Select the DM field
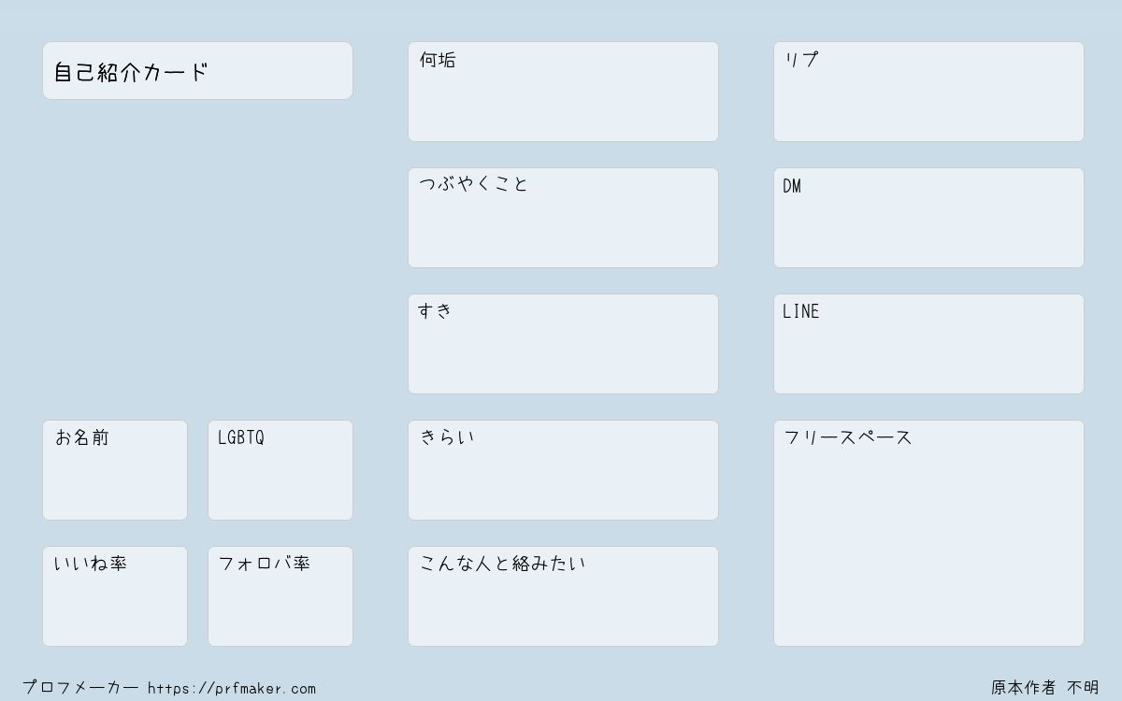The image size is (1122, 701). tap(928, 218)
